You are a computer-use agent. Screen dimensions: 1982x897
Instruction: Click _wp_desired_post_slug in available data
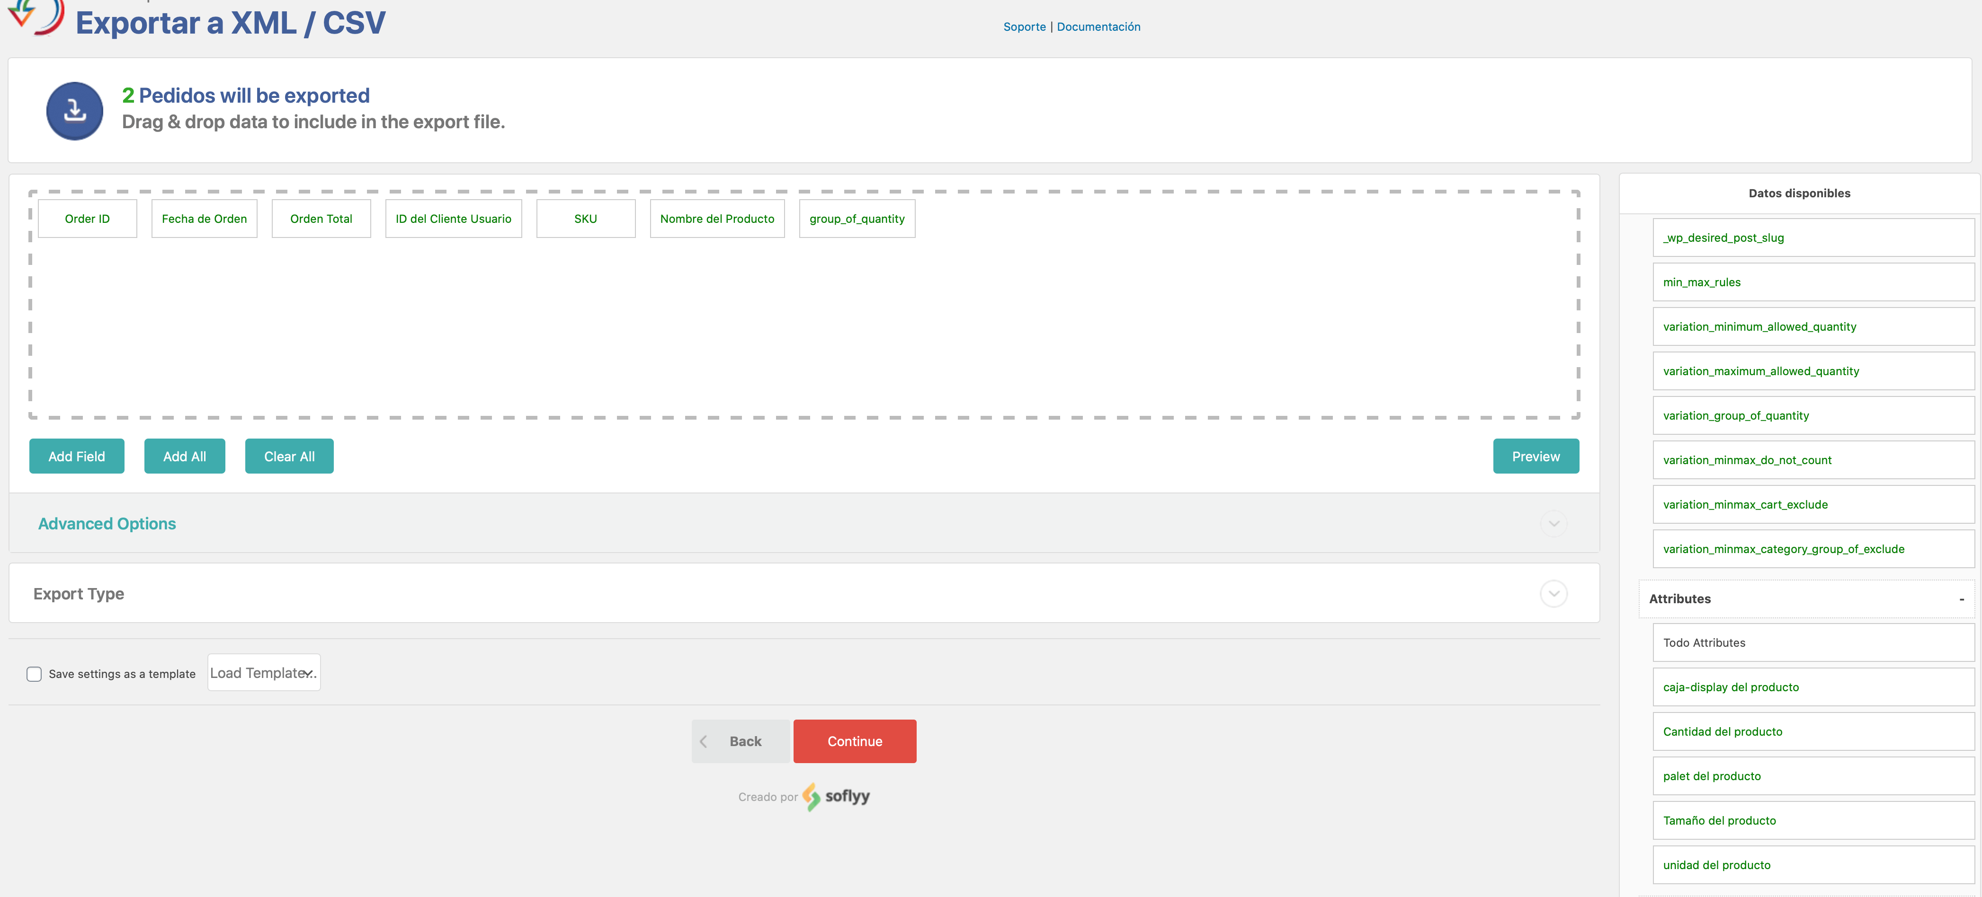point(1813,237)
